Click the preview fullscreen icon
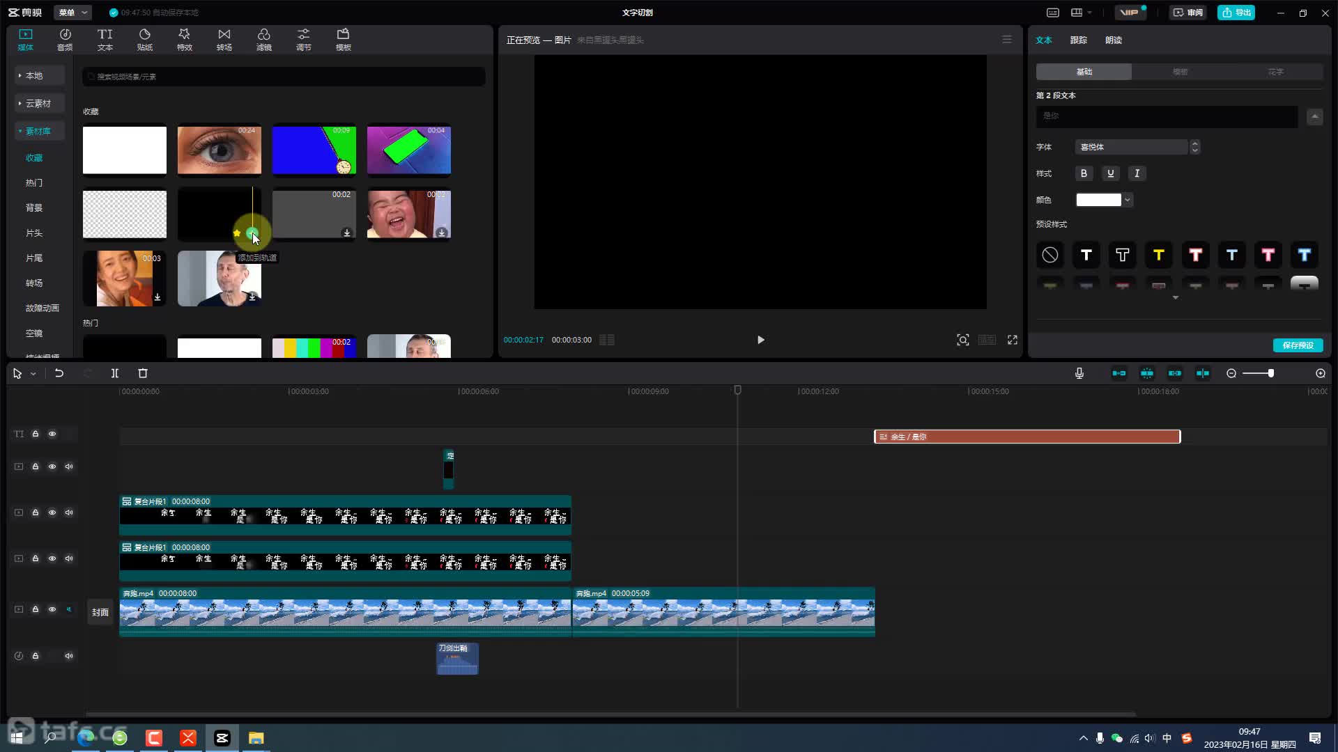Screen dimensions: 1338x752 click(x=1013, y=340)
